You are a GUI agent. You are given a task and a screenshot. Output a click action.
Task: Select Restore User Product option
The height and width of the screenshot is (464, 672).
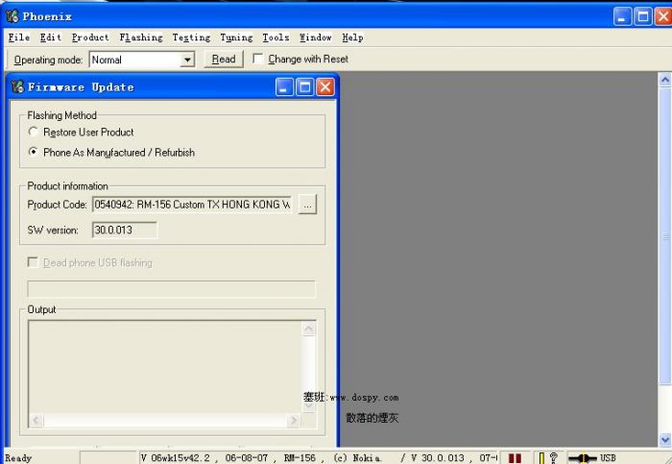(33, 132)
